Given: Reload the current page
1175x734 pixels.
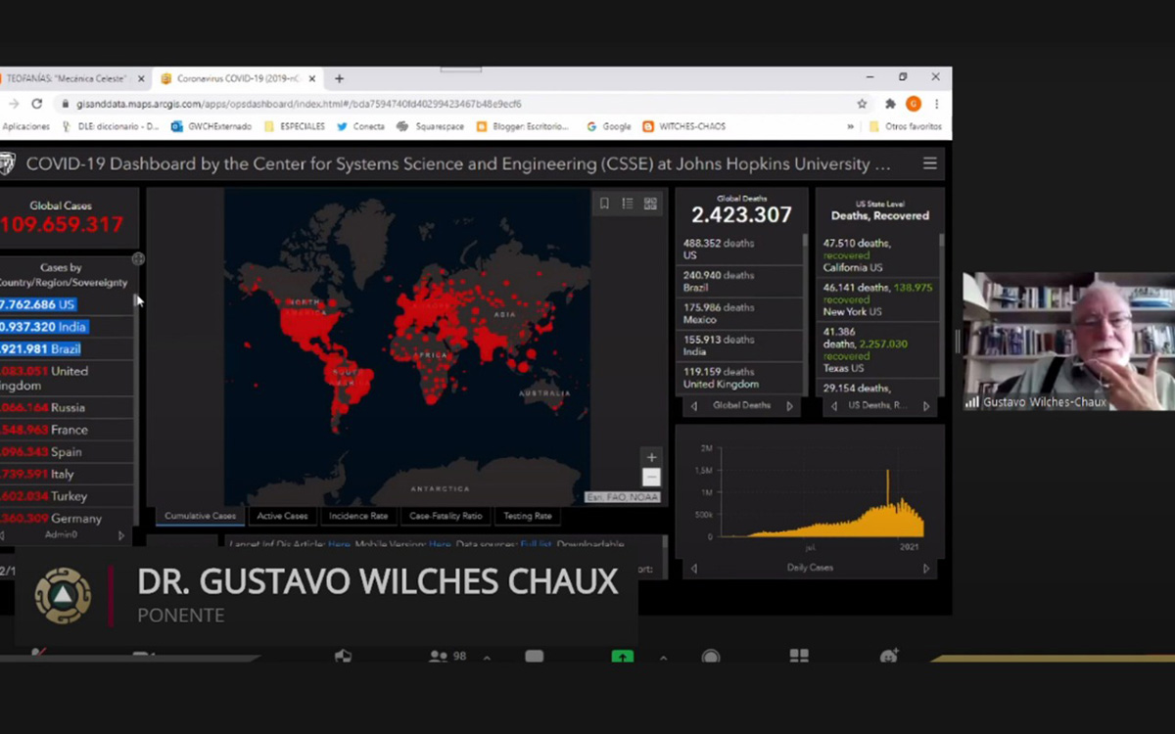Looking at the screenshot, I should pos(37,104).
